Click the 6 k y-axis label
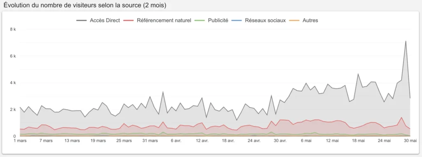This screenshot has width=422, height=157. 13,56
